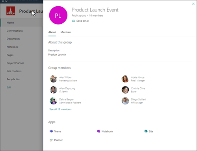Open Allan Deyoung's profile photo

53,90
